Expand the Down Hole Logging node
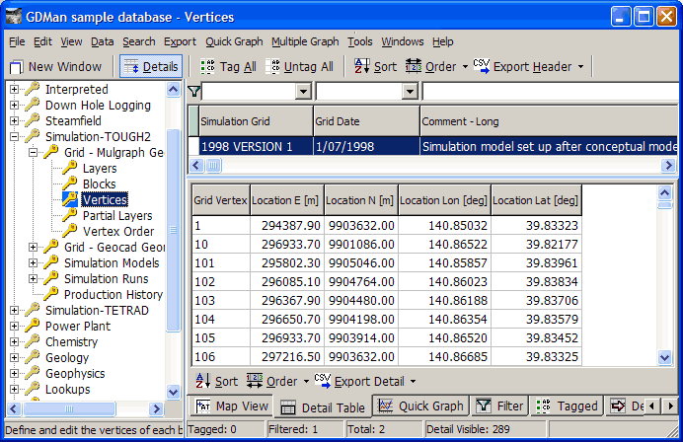Screen dimensions: 683x442 (x=14, y=105)
